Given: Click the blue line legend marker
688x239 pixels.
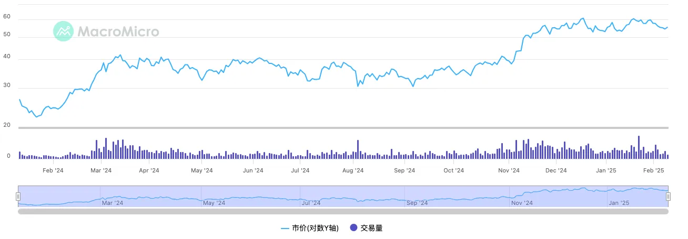Looking at the screenshot, I should click(285, 228).
